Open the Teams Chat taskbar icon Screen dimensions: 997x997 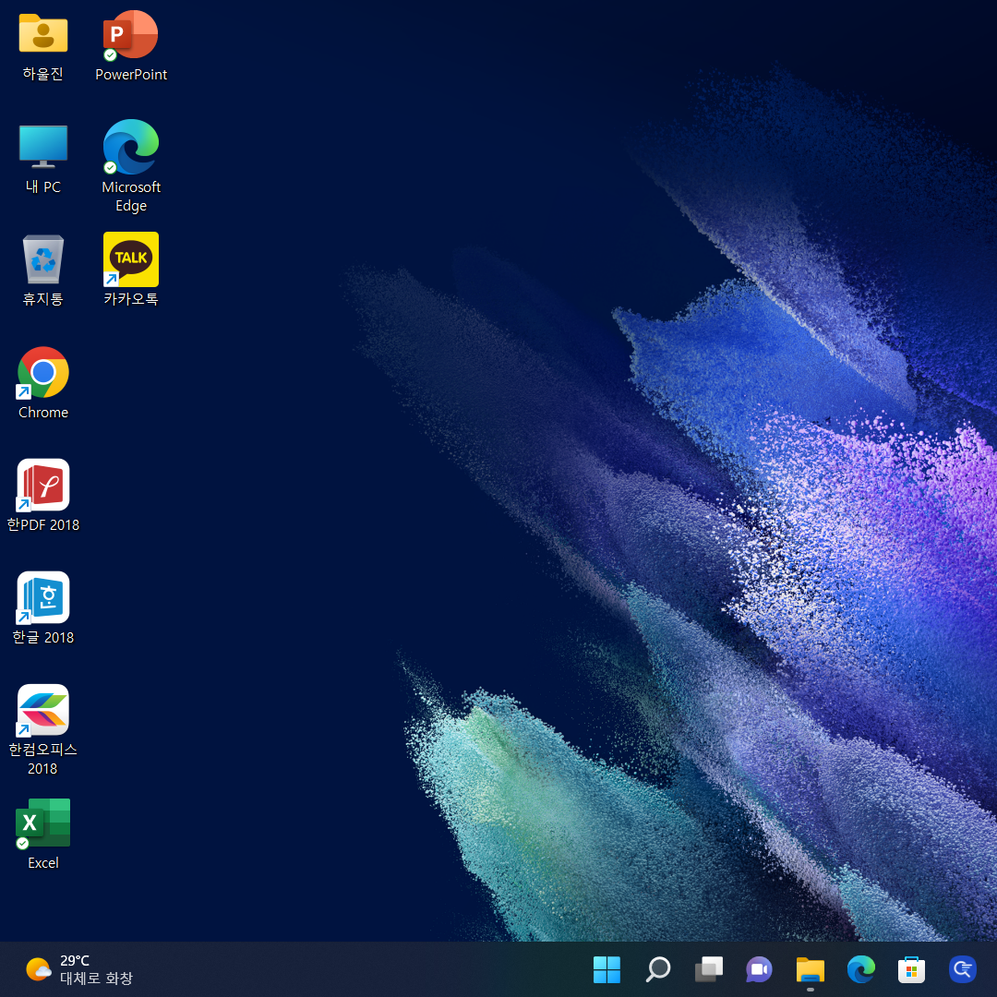point(759,969)
